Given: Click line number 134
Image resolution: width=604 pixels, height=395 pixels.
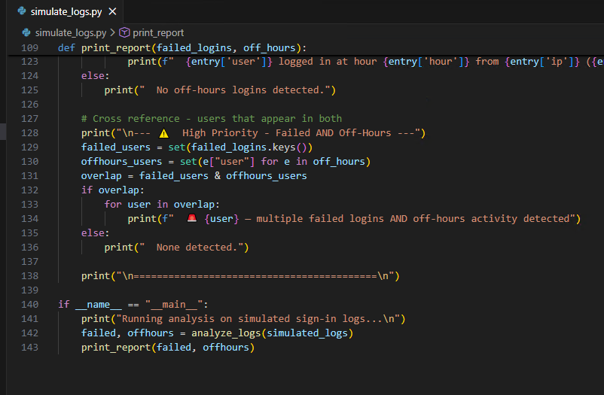Looking at the screenshot, I should tap(29, 219).
